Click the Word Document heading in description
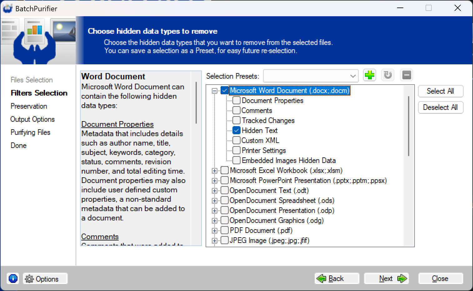473x291 pixels. [x=113, y=76]
